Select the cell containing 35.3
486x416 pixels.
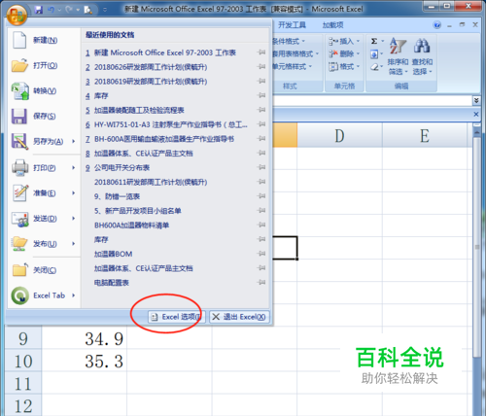pyautogui.click(x=85, y=362)
